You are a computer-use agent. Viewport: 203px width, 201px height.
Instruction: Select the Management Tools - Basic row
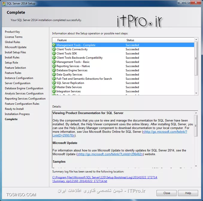pos(123,62)
